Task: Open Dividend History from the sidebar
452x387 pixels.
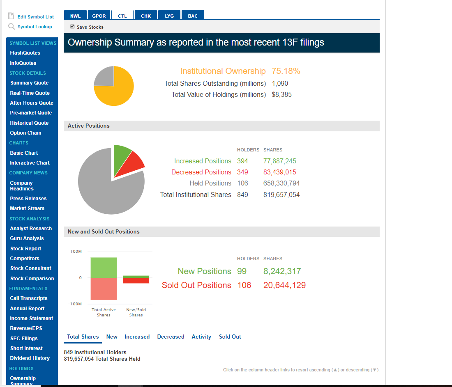Action: tap(29, 358)
